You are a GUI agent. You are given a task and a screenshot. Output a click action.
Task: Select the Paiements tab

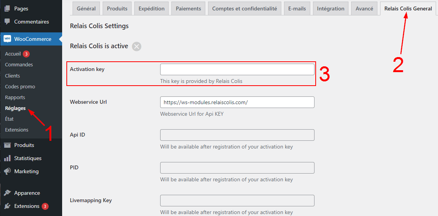188,8
